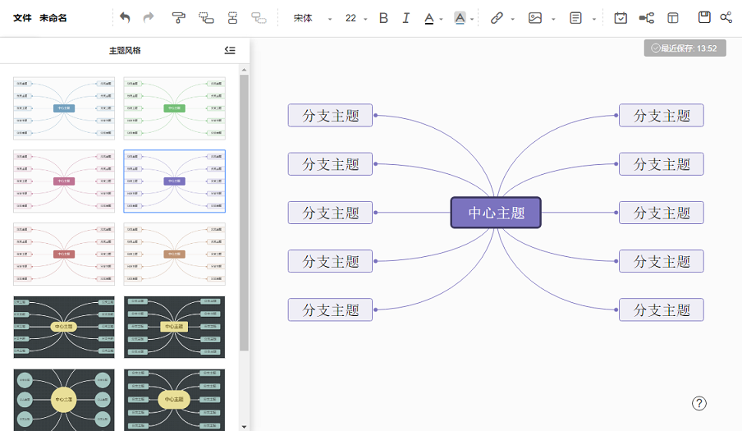Select the top-left 分支主题 node
Viewport: 742px width, 431px height.
tap(330, 116)
